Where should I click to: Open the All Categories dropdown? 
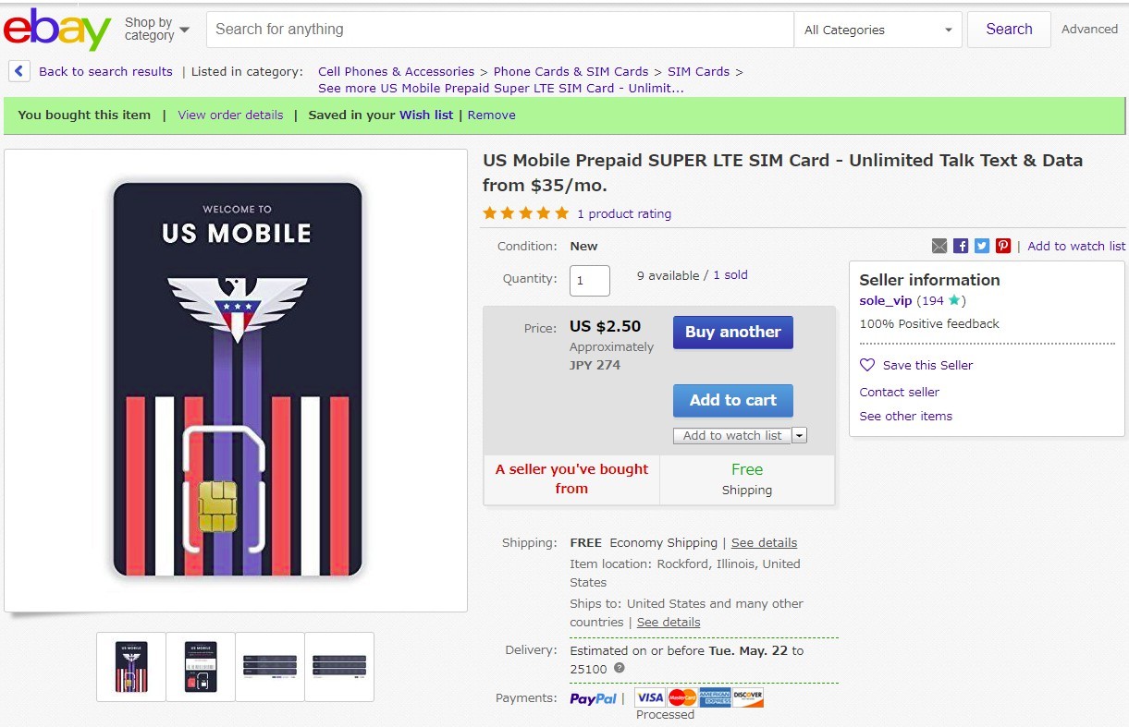pyautogui.click(x=877, y=30)
